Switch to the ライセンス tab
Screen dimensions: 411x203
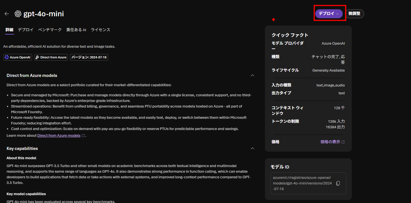101,30
